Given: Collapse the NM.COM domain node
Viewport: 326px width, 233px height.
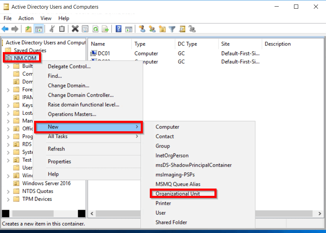Looking at the screenshot, I should [3, 58].
